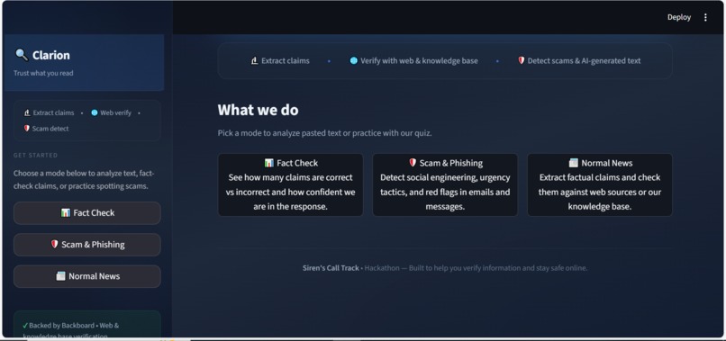Click green checkmark beside Backed by Backboard

click(25, 326)
